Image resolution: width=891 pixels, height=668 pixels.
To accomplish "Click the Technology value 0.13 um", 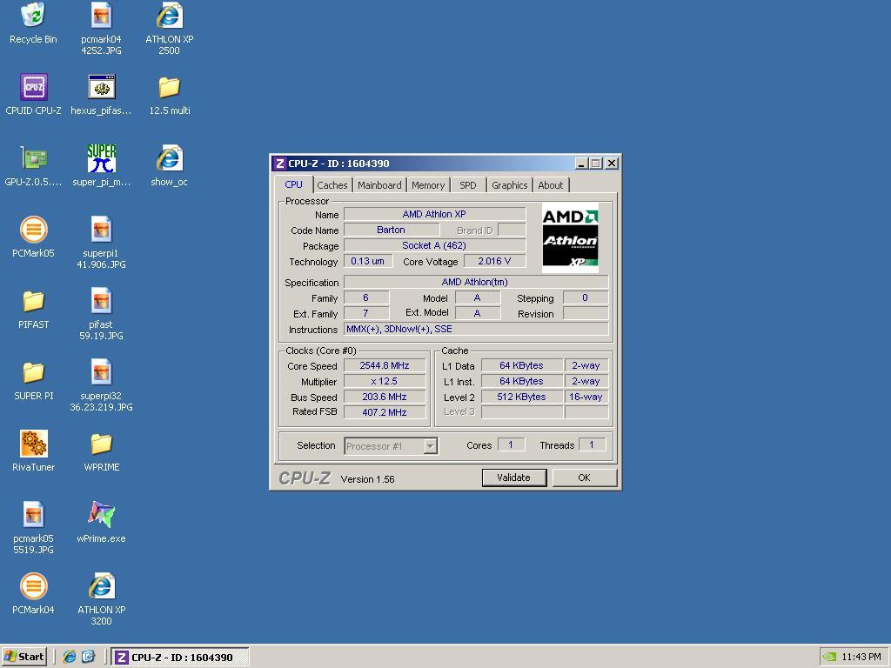I will [x=368, y=261].
